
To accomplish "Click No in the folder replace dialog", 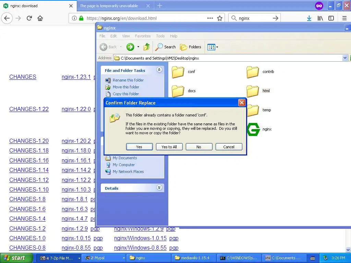I will (x=199, y=147).
